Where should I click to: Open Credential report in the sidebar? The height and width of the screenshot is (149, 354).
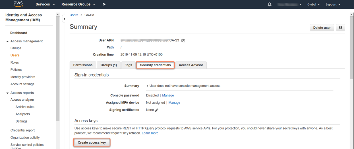pyautogui.click(x=22, y=131)
